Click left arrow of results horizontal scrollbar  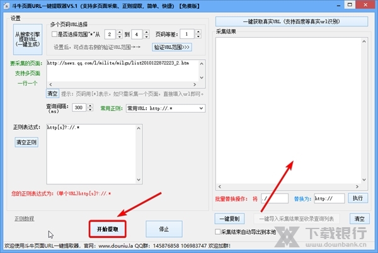[x=219, y=186]
